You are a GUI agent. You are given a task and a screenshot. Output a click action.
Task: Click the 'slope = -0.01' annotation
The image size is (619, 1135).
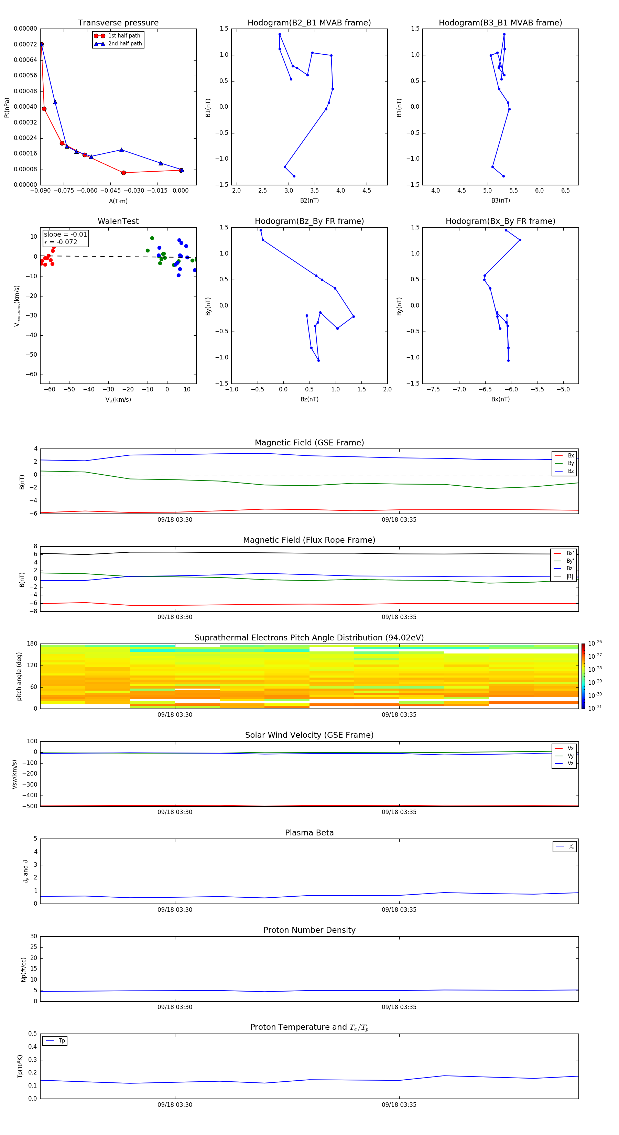tap(65, 235)
